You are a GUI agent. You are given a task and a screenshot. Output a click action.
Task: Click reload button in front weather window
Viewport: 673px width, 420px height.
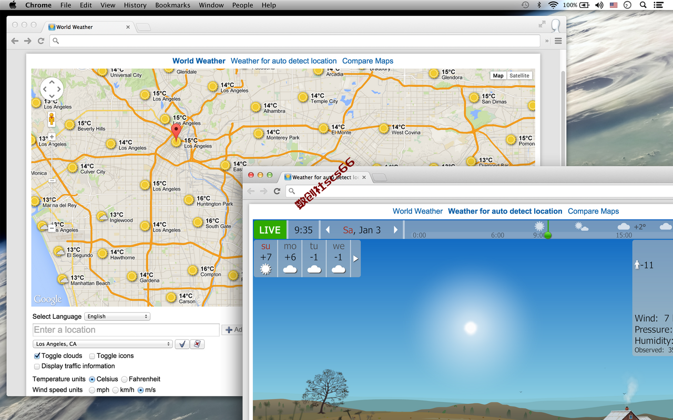click(277, 191)
